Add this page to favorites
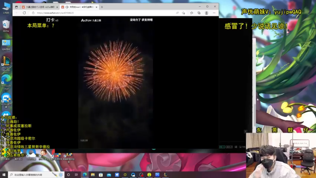316x178 pixels. [183, 13]
